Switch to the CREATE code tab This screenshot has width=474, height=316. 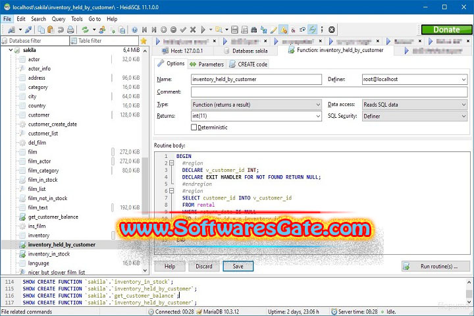248,64
